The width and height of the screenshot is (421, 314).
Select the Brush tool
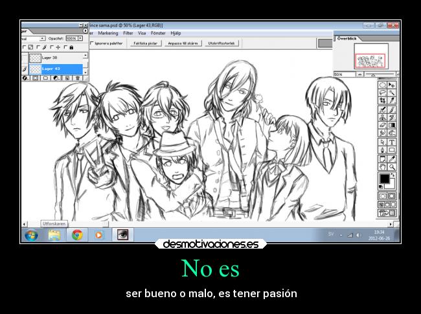tap(392, 110)
